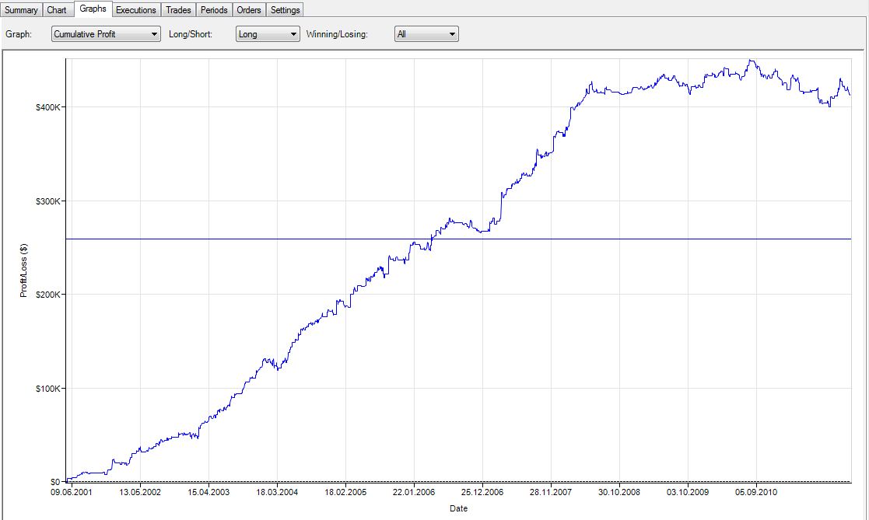Click the $400K label on the Y-axis
This screenshot has width=869, height=520.
click(48, 107)
